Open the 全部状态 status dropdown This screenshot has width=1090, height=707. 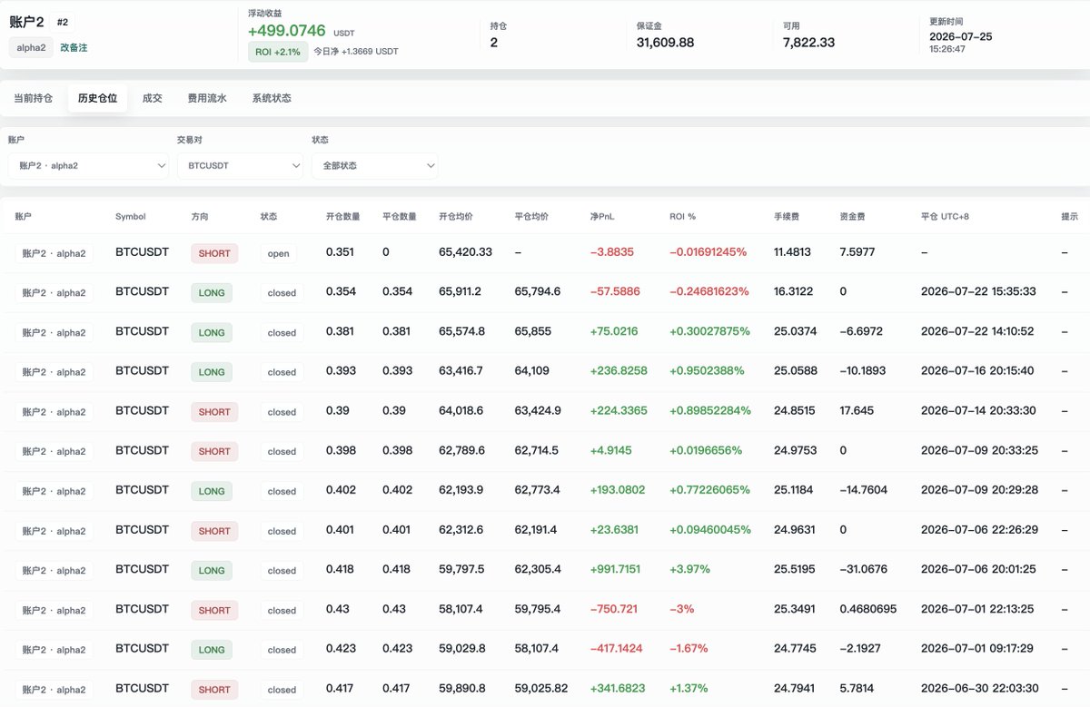pyautogui.click(x=375, y=165)
